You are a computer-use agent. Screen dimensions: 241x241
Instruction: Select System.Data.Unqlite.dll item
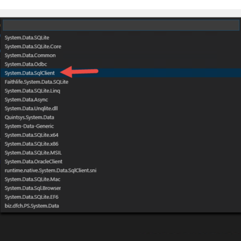tap(120, 108)
